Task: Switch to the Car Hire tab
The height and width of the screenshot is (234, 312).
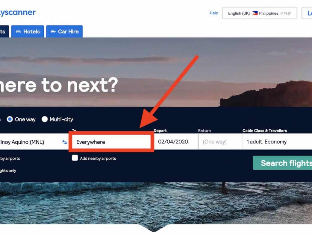Action: pos(64,31)
